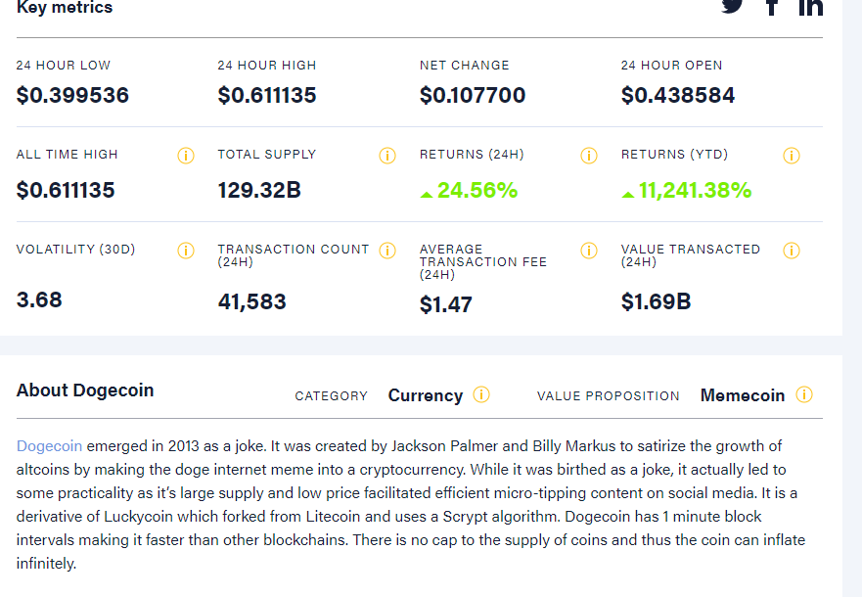Click the ALL TIME HIGH label
Screen dimensions: 862x597
pos(68,155)
